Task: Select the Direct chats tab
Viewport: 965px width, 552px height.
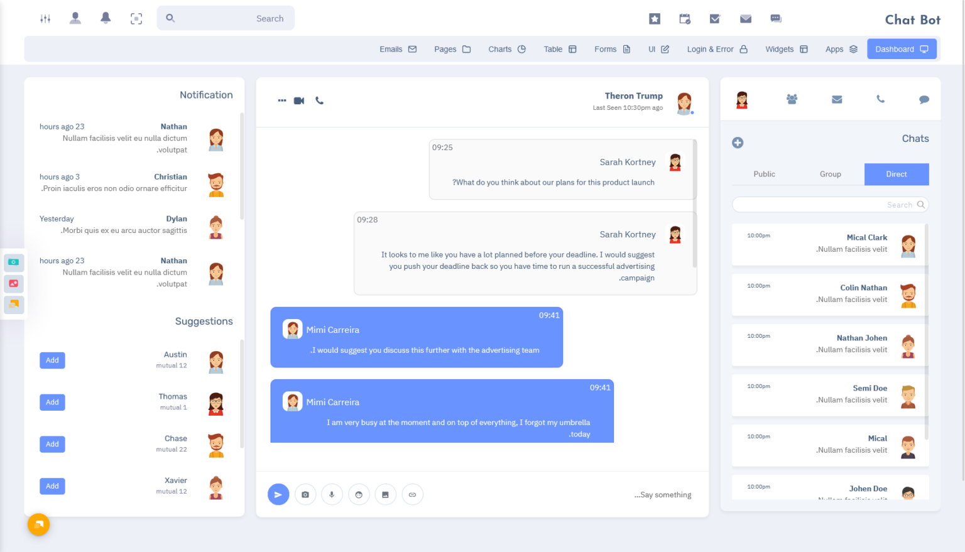Action: coord(897,174)
